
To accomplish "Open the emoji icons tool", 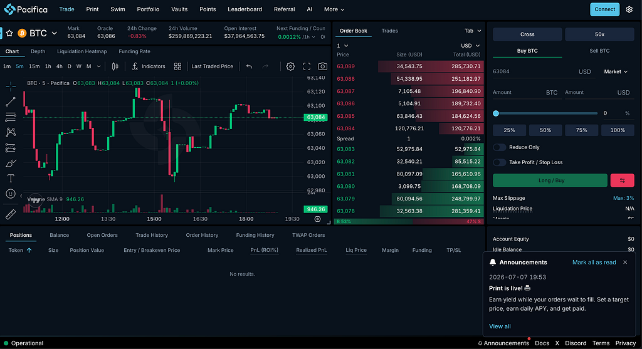I will click(x=11, y=194).
